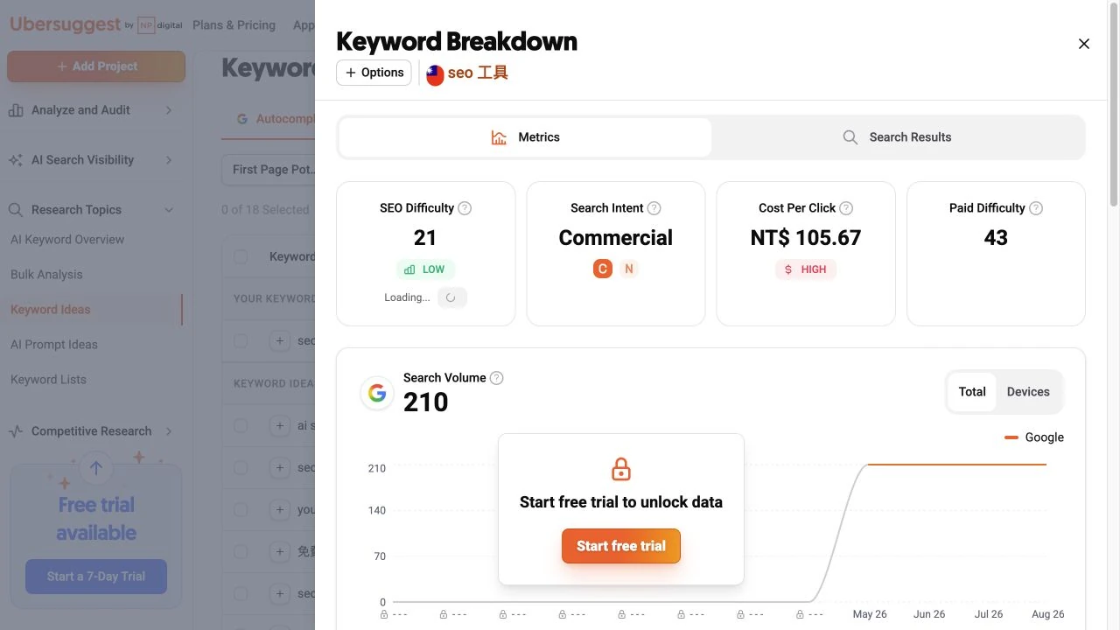The height and width of the screenshot is (630, 1120).
Task: Click the May 26 chart axis label
Action: 870,614
